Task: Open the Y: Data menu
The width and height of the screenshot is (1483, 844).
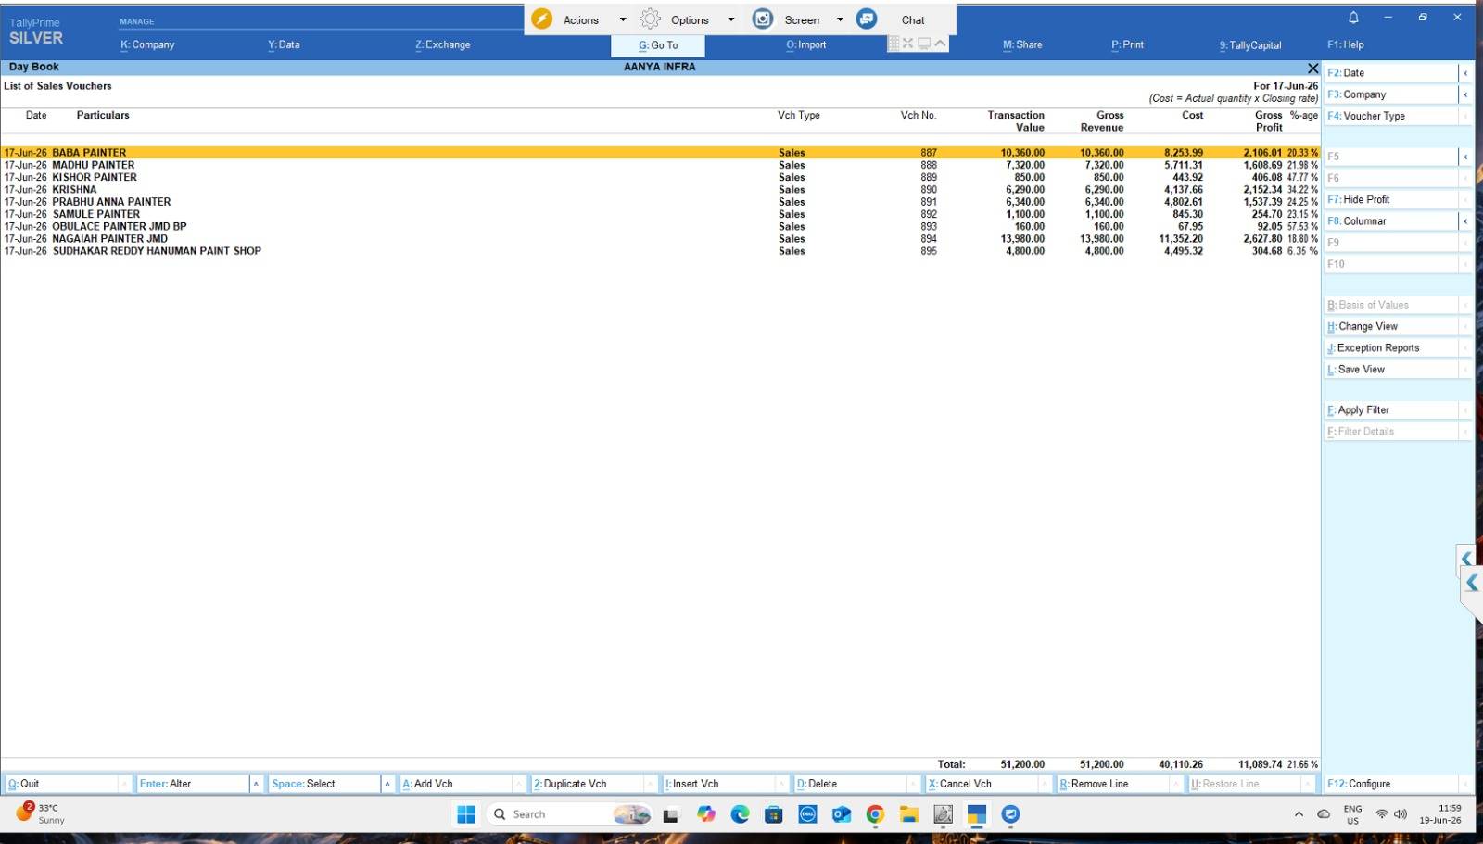Action: coord(284,44)
